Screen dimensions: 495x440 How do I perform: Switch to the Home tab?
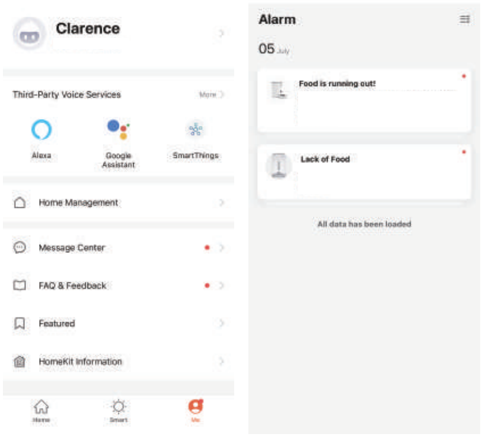tap(41, 410)
